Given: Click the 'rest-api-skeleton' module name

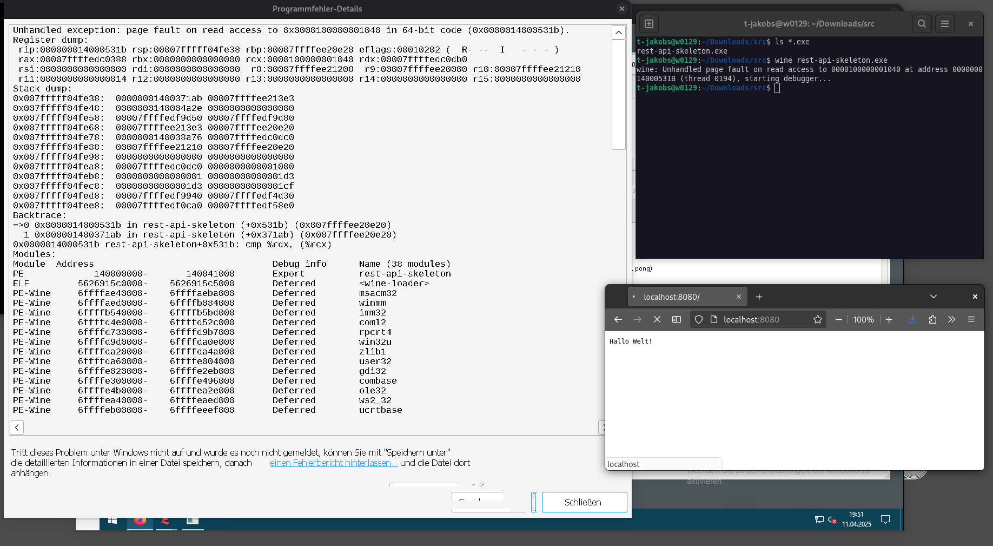Looking at the screenshot, I should pyautogui.click(x=405, y=274).
